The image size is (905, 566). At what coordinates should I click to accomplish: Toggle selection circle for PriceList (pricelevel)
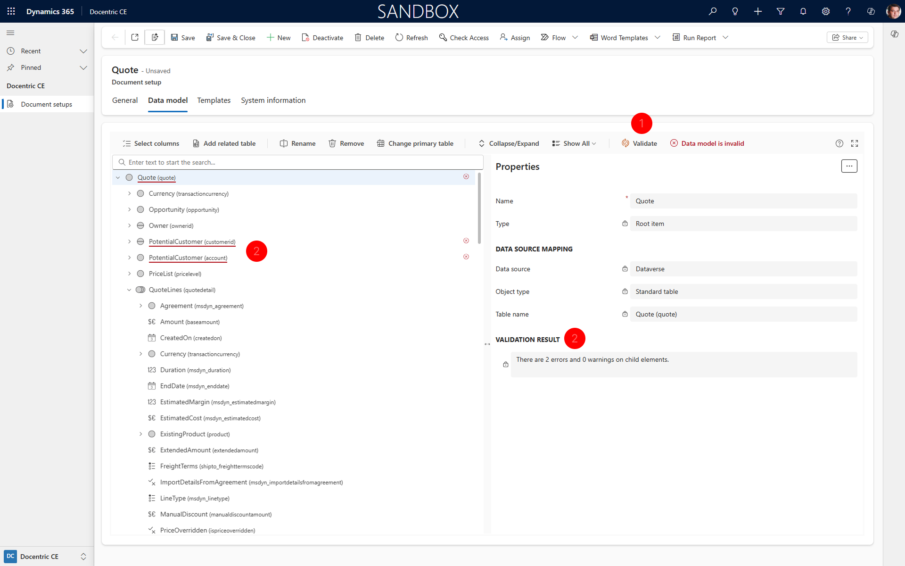140,274
